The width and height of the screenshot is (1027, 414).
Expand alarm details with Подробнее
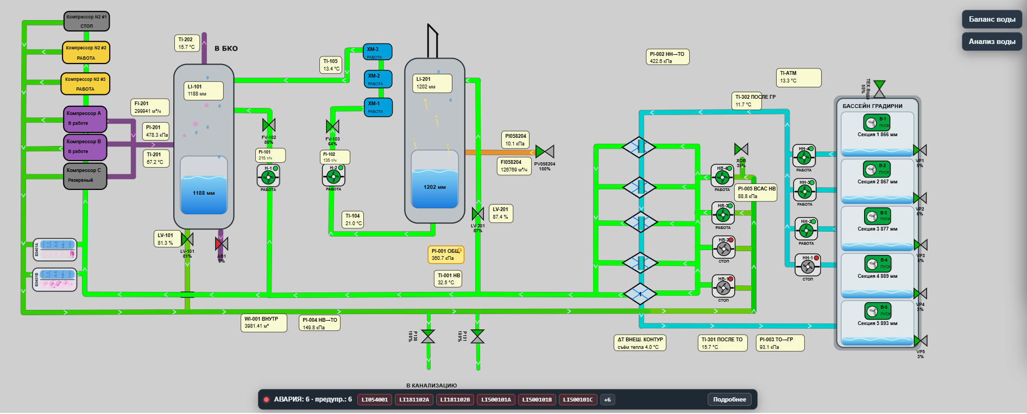[729, 399]
